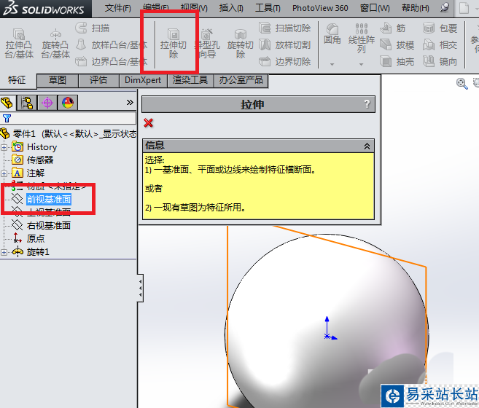Click the Lofted Cut (放样切割) tool
The height and width of the screenshot is (408, 479).
[285, 45]
